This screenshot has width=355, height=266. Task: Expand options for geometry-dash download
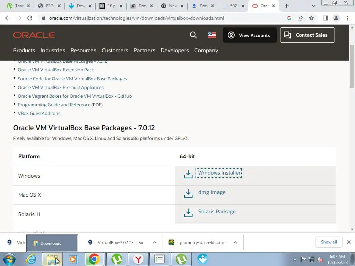tap(235, 242)
